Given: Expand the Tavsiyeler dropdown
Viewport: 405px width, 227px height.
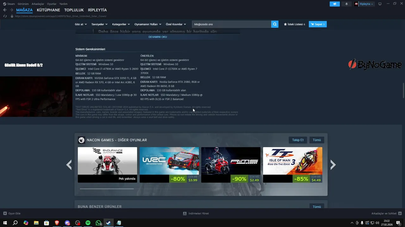Looking at the screenshot, I should coord(99,24).
